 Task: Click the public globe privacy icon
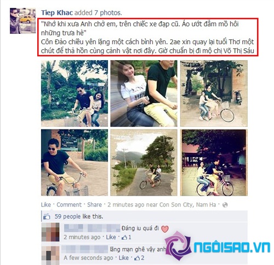coord(225,205)
